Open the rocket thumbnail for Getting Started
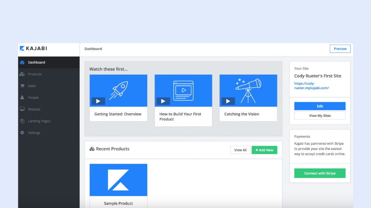This screenshot has height=208, width=371. 118,91
